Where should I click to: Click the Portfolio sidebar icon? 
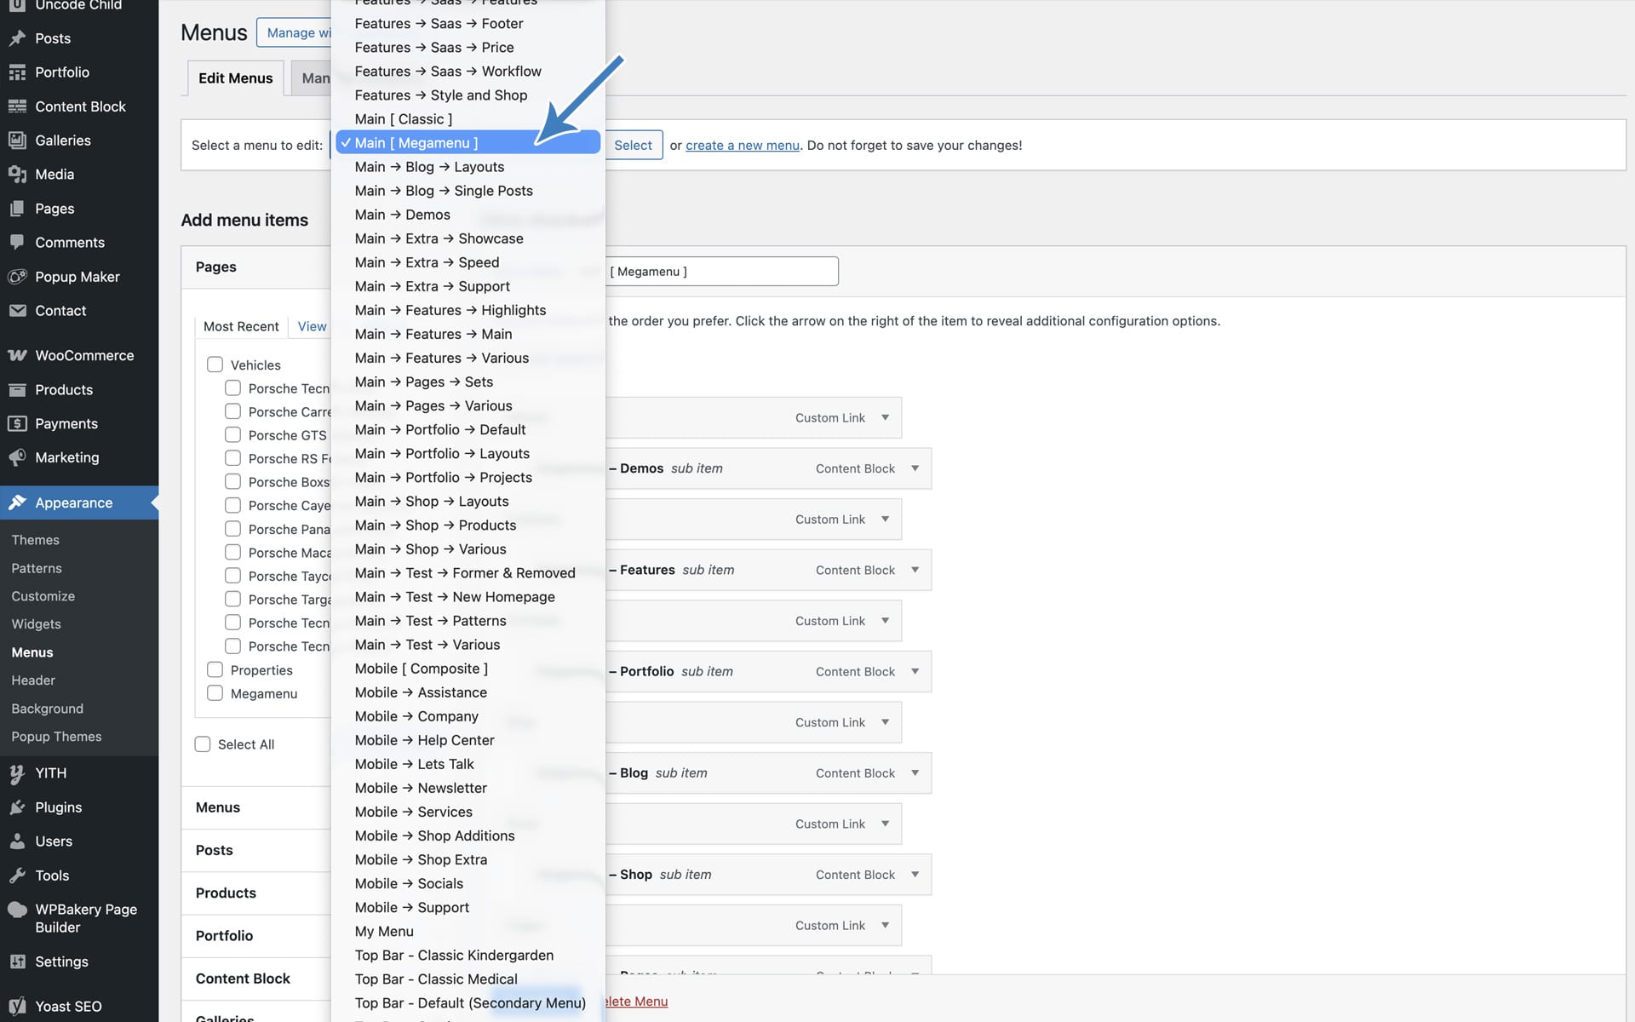pos(17,72)
